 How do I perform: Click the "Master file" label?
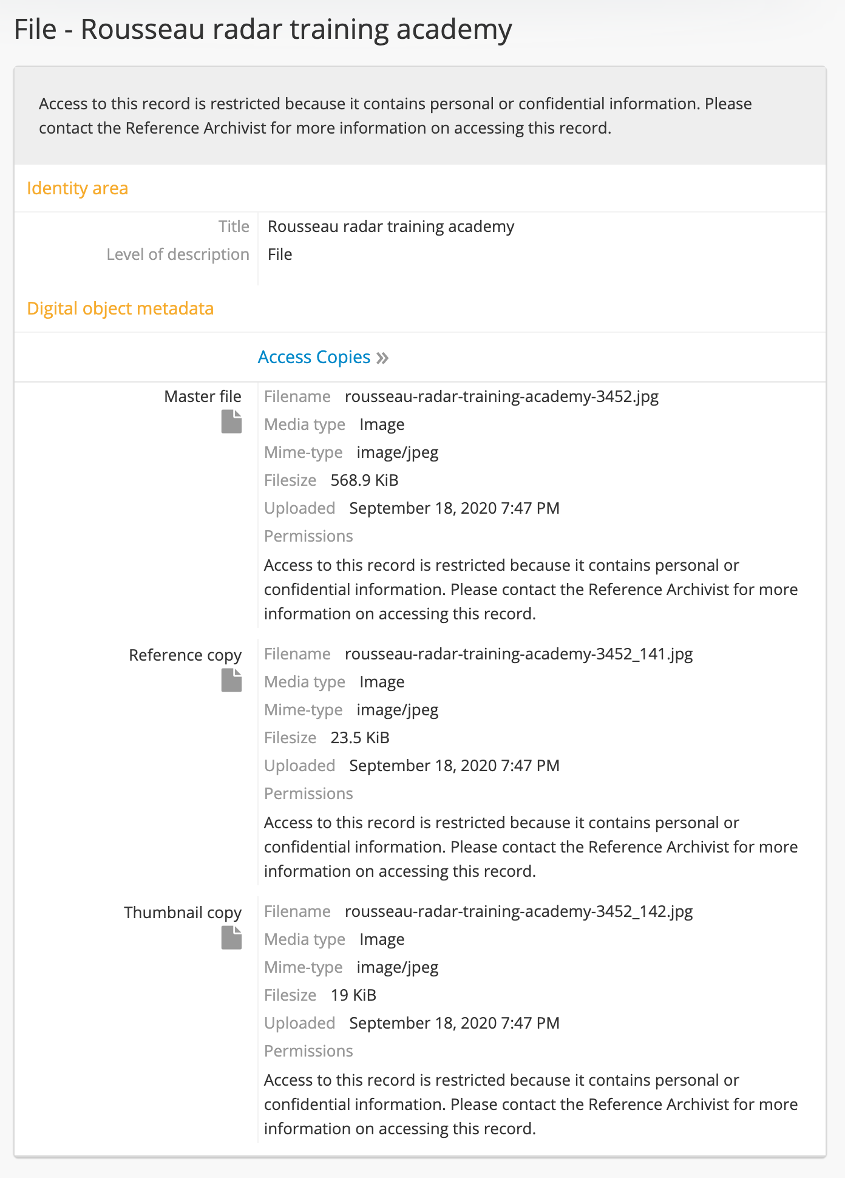(203, 397)
